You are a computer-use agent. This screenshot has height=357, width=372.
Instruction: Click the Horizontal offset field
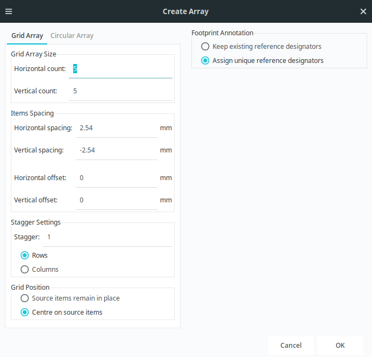(x=116, y=178)
